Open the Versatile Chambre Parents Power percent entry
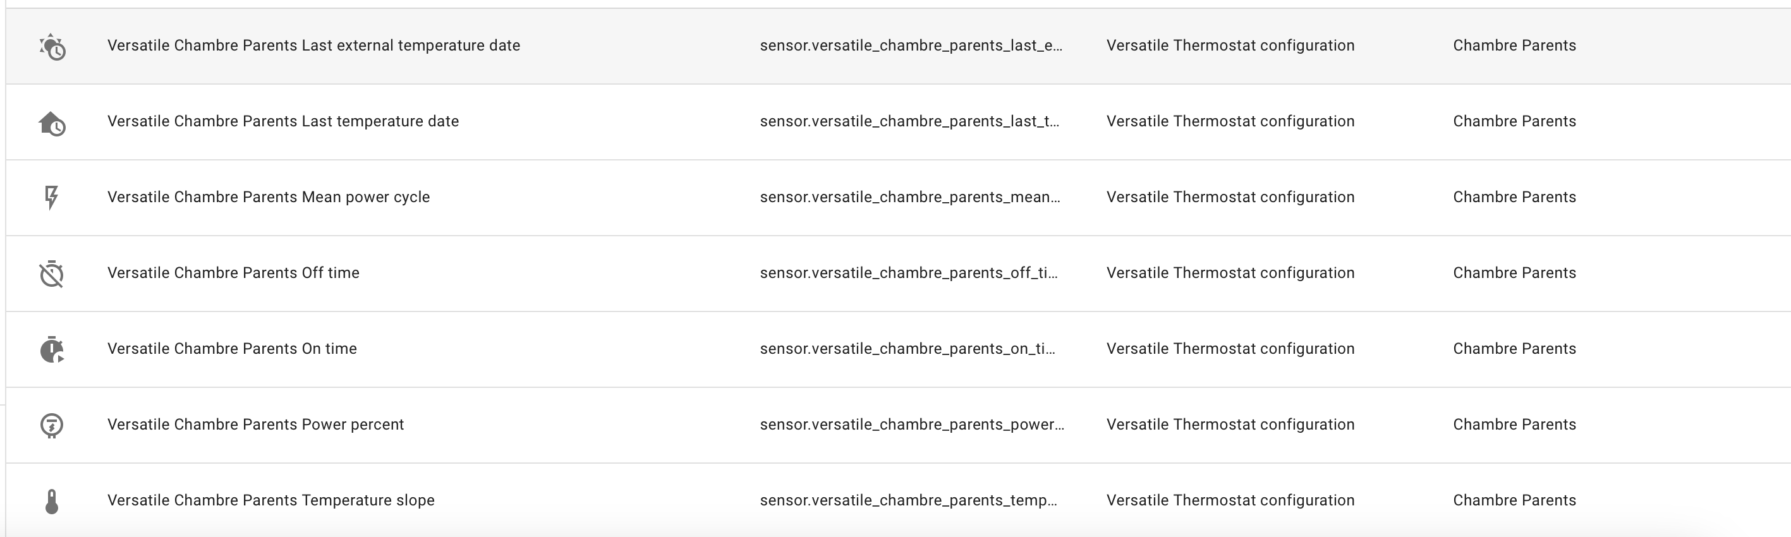Screen dimensions: 1791x537 pyautogui.click(x=255, y=425)
